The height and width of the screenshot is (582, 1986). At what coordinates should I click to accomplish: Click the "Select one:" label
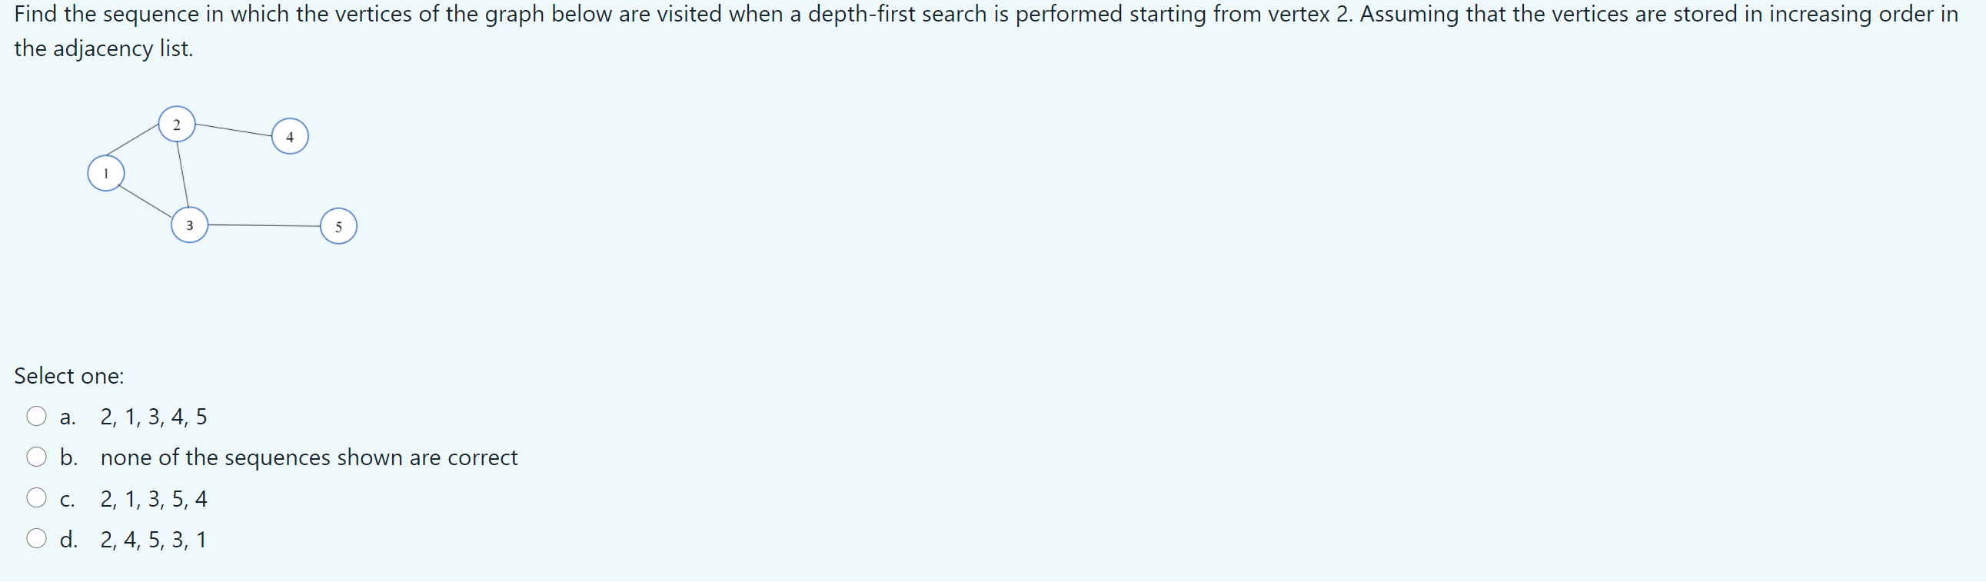[68, 376]
